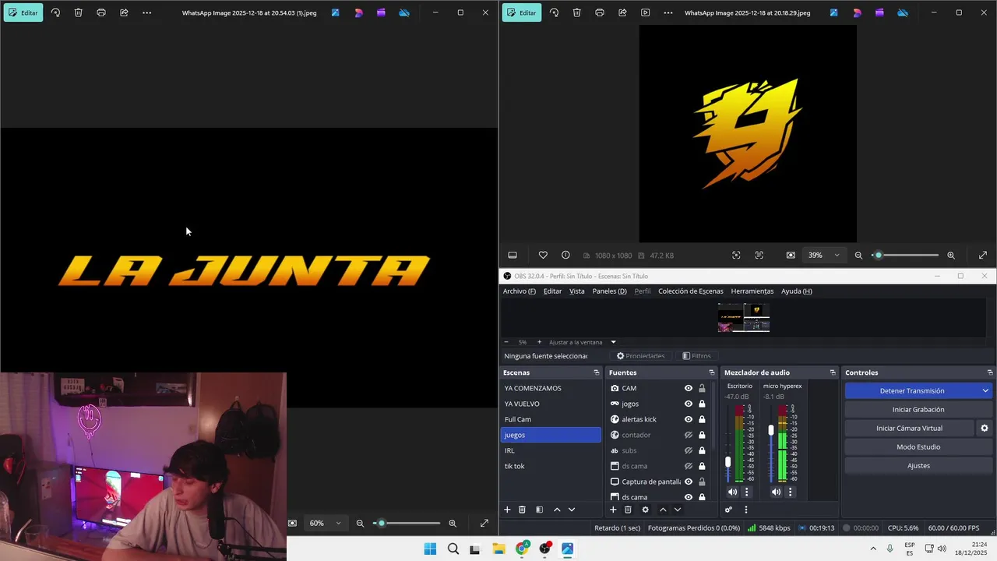Start a slideshow in the right Photos window

[x=645, y=12]
